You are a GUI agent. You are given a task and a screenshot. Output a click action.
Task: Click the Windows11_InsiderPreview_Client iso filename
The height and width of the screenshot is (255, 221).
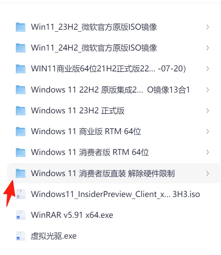tap(115, 194)
